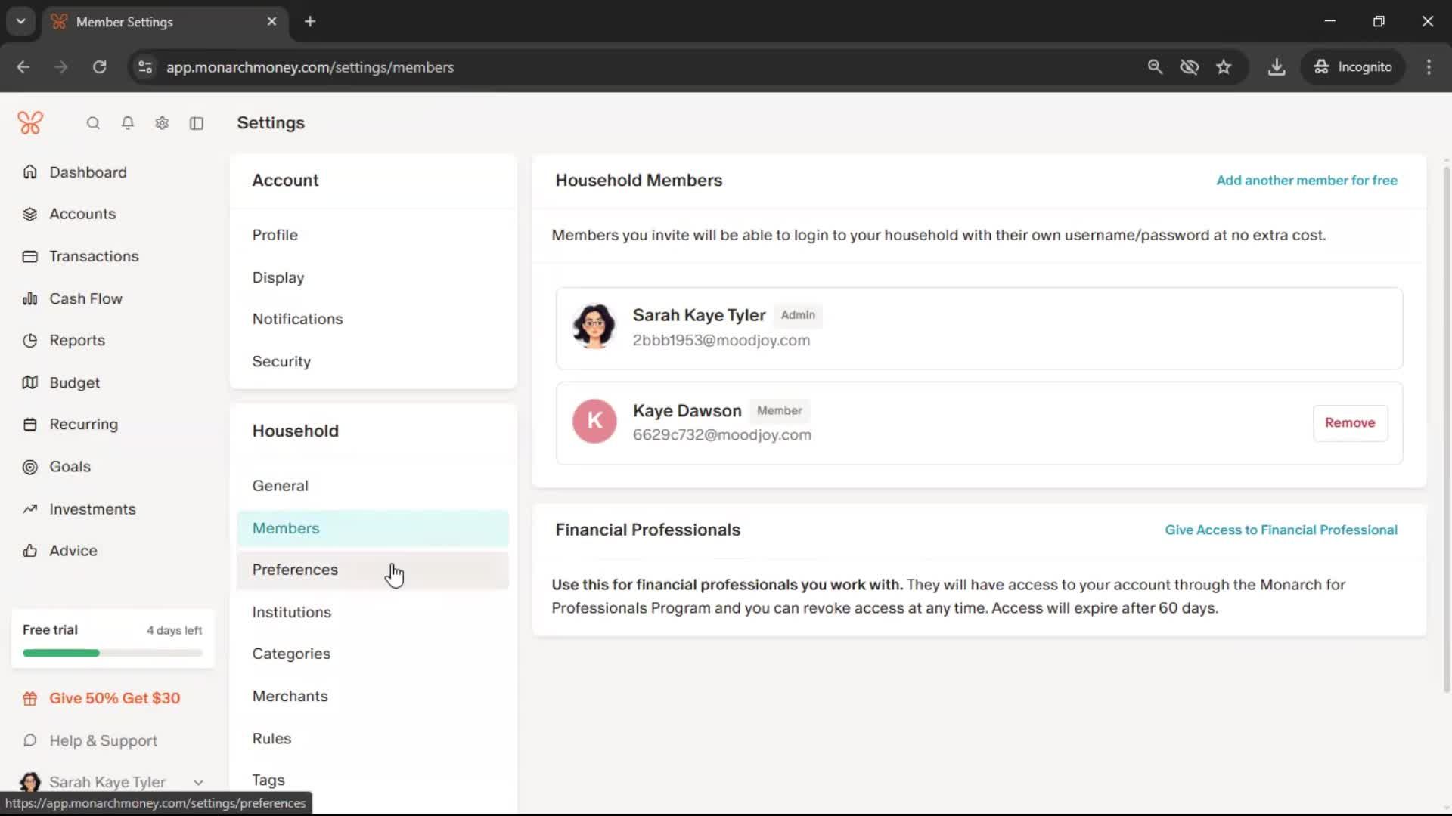Open Cash Flow from sidebar

(85, 298)
